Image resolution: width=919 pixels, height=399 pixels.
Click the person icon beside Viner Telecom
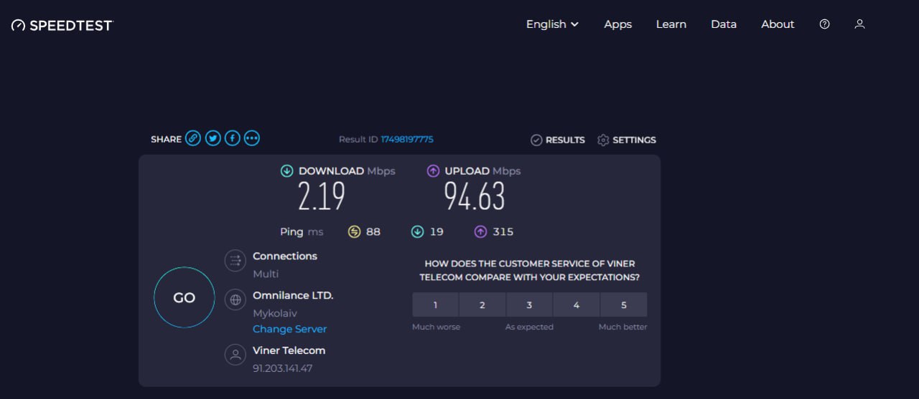(235, 355)
